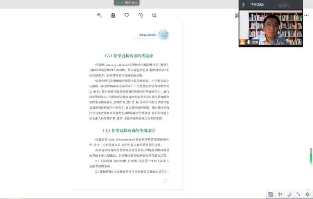Toggle the half-moon width mode icon
Viewport: 313px width, 199px height.
click(x=289, y=194)
